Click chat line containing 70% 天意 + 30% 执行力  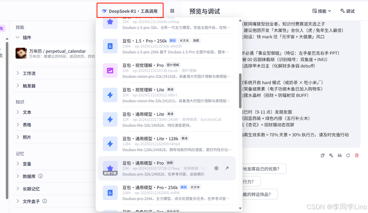point(296,135)
